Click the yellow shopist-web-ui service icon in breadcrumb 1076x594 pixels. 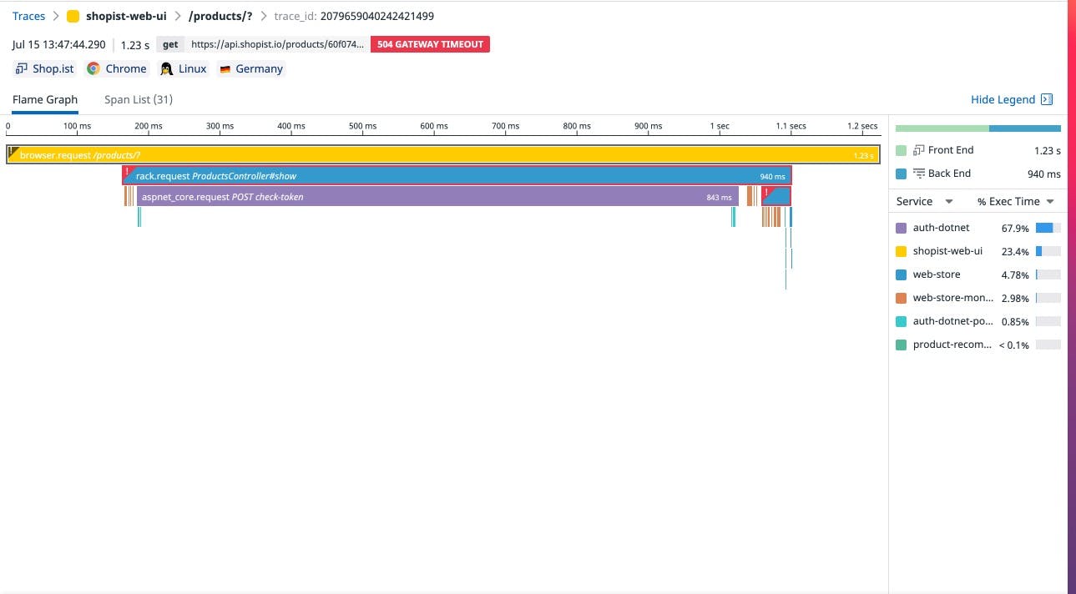(73, 17)
